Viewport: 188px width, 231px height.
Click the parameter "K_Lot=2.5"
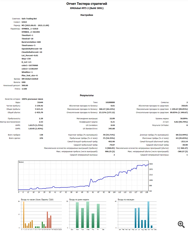26,62
